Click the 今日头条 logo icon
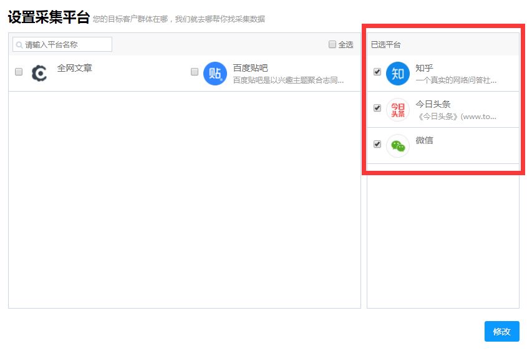527x351 pixels. click(398, 110)
